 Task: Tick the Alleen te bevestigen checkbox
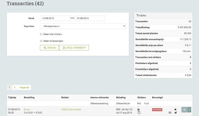pyautogui.click(x=41, y=41)
